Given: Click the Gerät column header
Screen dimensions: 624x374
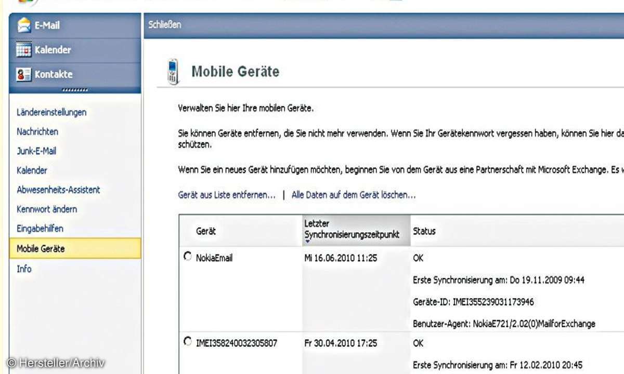Looking at the screenshot, I should click(206, 231).
